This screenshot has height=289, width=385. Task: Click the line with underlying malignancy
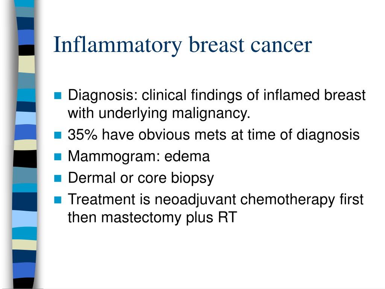[x=159, y=114]
